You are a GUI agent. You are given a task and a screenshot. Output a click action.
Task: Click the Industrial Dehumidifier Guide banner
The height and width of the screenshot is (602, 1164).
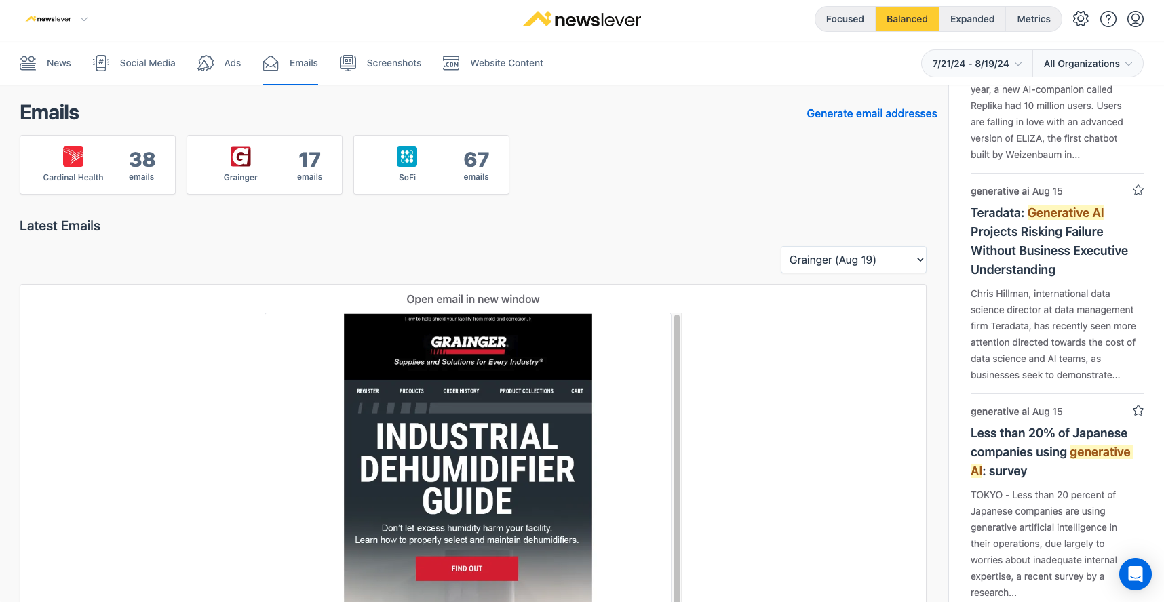[467, 469]
